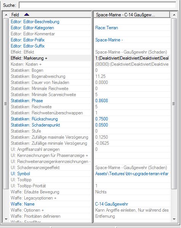Click Schadensanzeigeeffekt value Space-Marine - Gaußgewehr (Schaden)
This screenshot has height=228, width=181.
pos(131,168)
